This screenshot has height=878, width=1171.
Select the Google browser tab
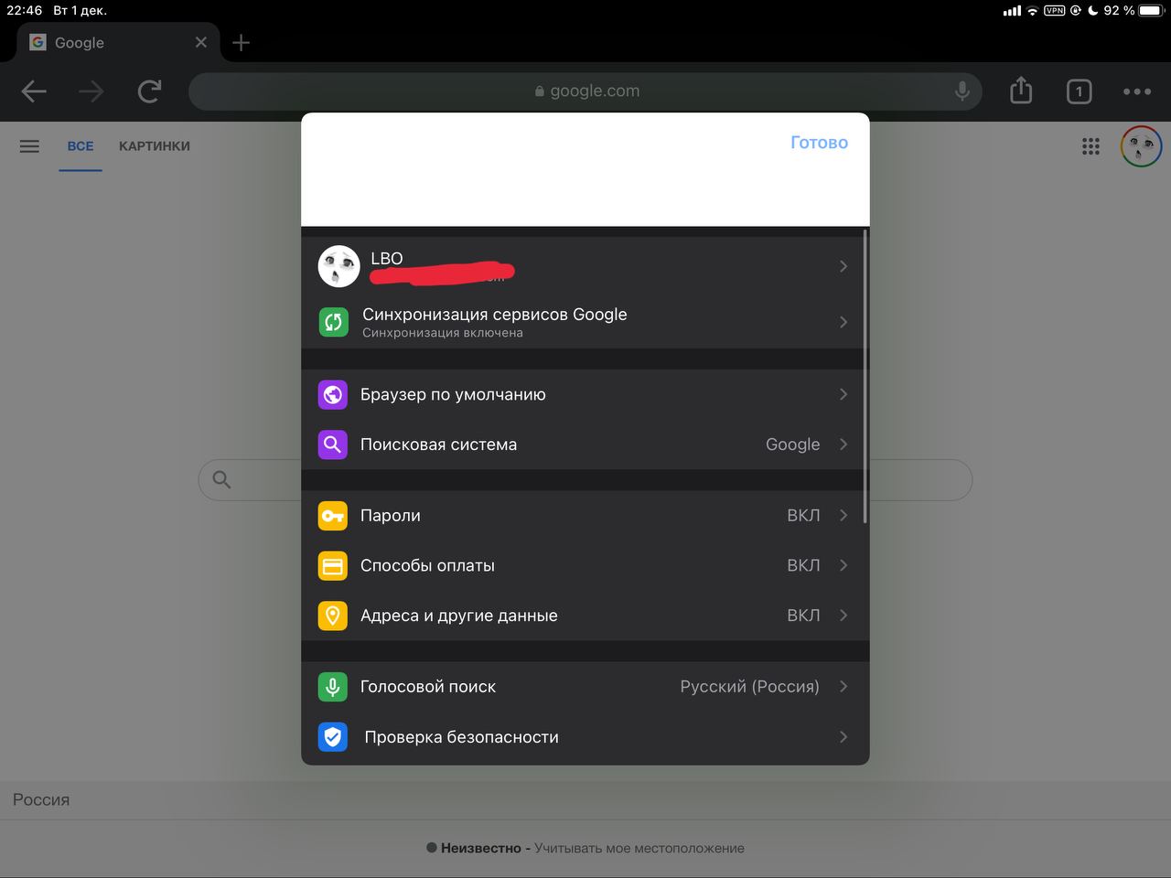coord(118,42)
